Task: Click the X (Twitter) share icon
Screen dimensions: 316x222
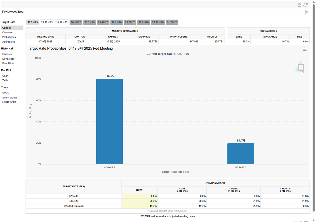Action: coord(307,12)
